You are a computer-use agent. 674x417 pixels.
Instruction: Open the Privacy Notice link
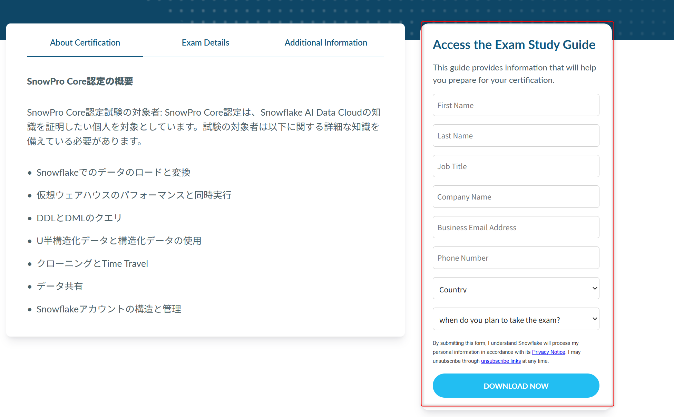pos(548,352)
